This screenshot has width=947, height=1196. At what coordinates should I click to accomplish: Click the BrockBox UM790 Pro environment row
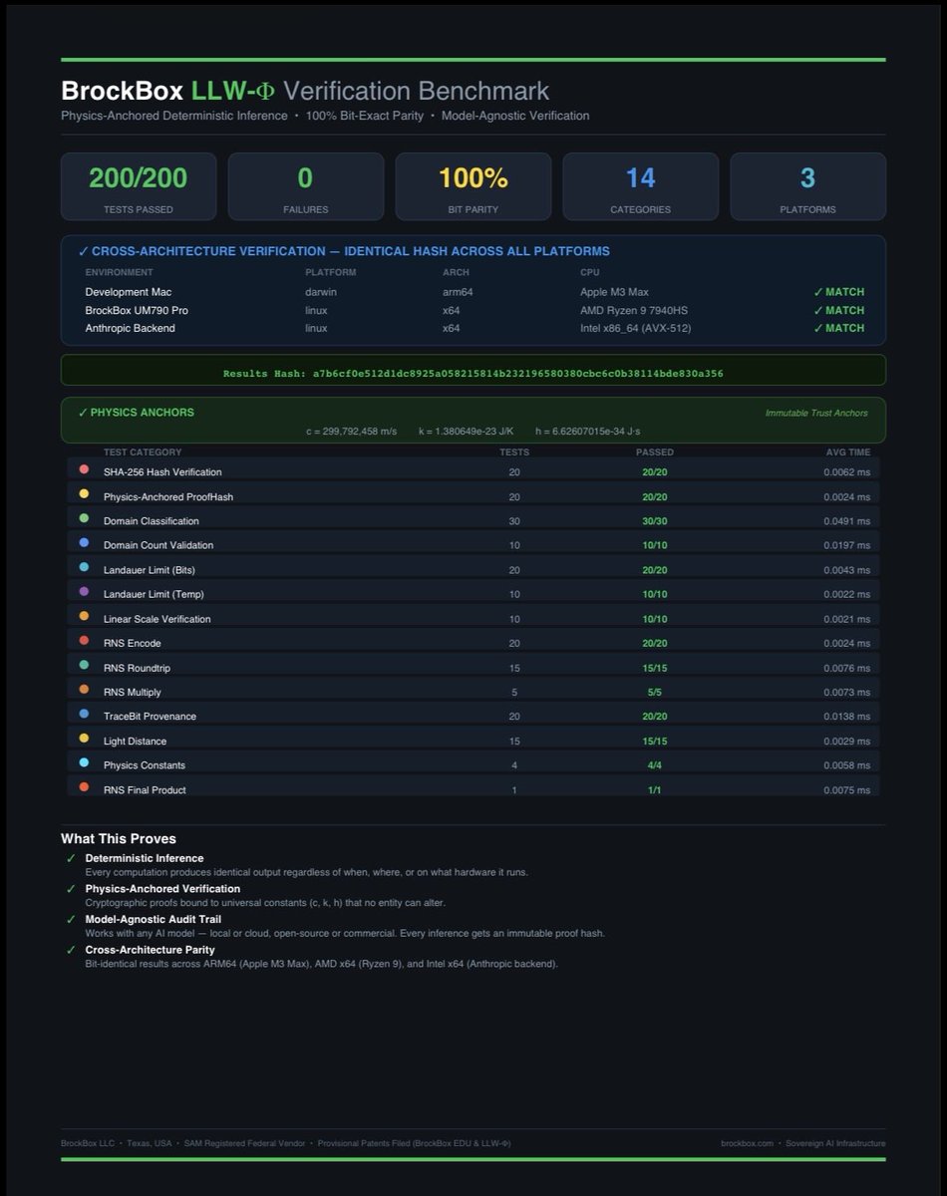coord(473,310)
